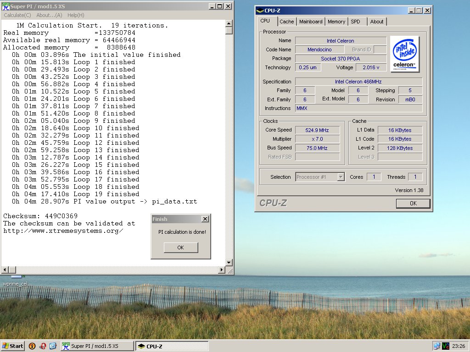The image size is (470, 352).
Task: Click the Name field Intel Celeron
Action: tap(341, 41)
